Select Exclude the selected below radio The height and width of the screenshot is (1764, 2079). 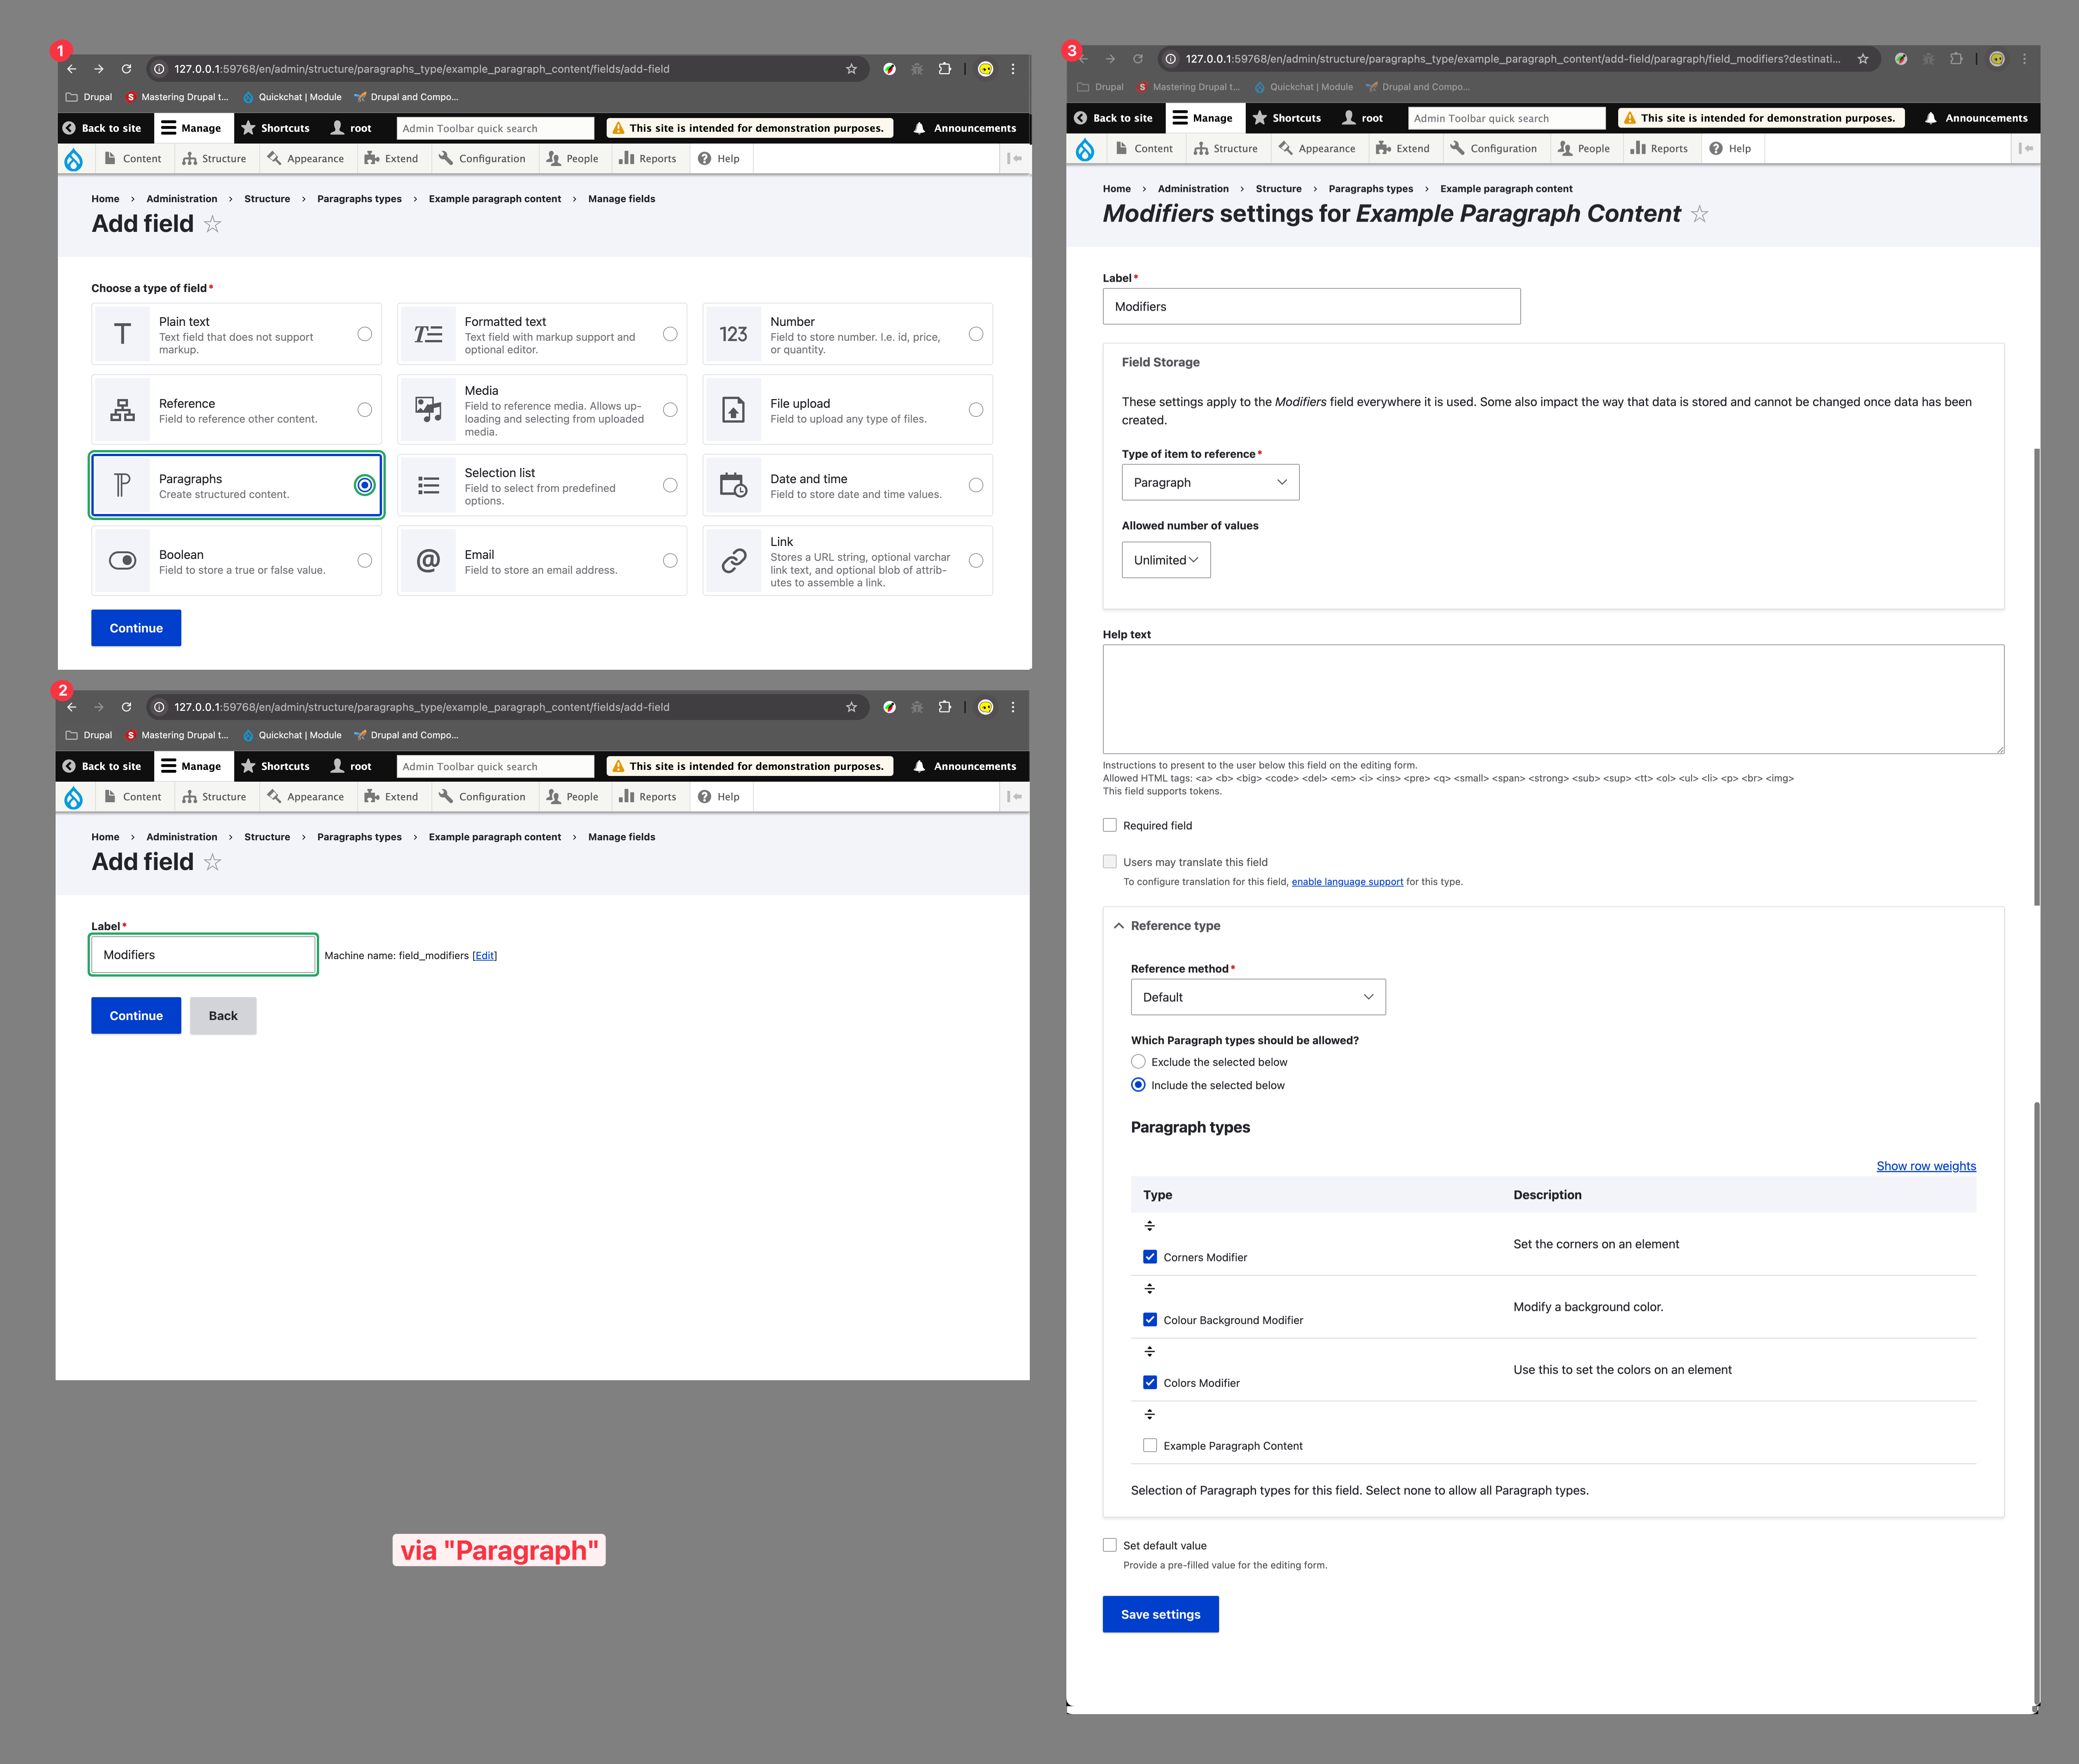click(1138, 1062)
